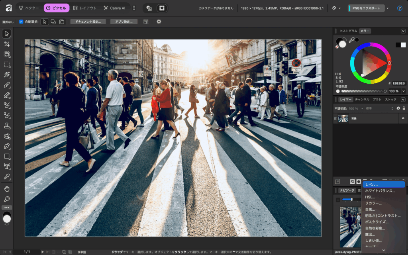
Task: Choose the Pen tool
Action: pos(7,146)
